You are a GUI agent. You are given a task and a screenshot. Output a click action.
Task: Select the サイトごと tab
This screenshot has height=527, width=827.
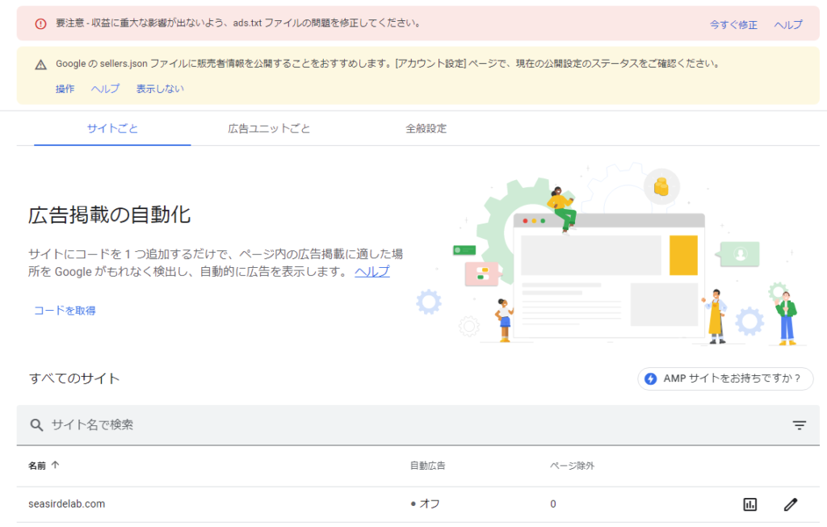point(112,128)
